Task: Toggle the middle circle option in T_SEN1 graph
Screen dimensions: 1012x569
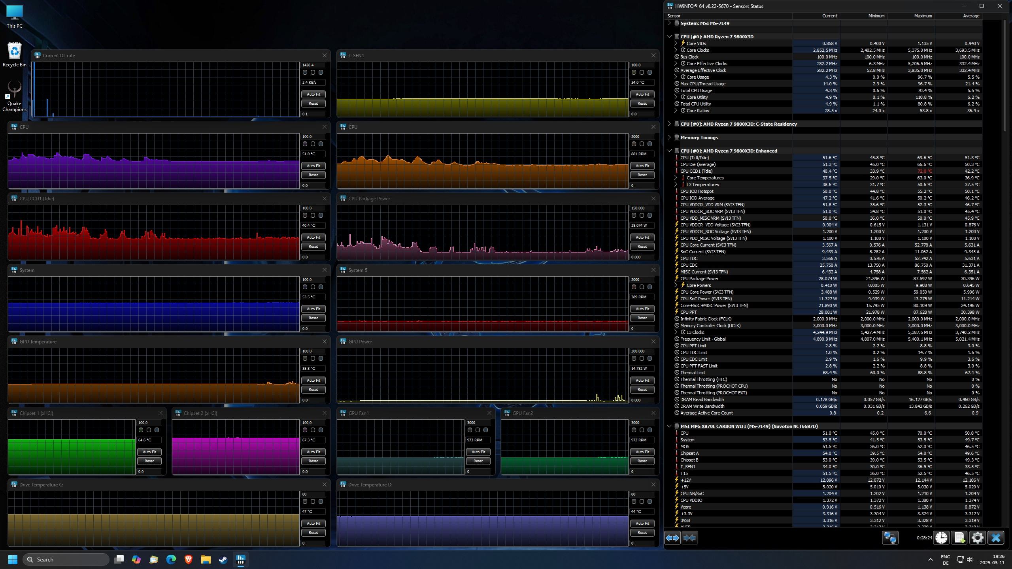Action: click(642, 72)
